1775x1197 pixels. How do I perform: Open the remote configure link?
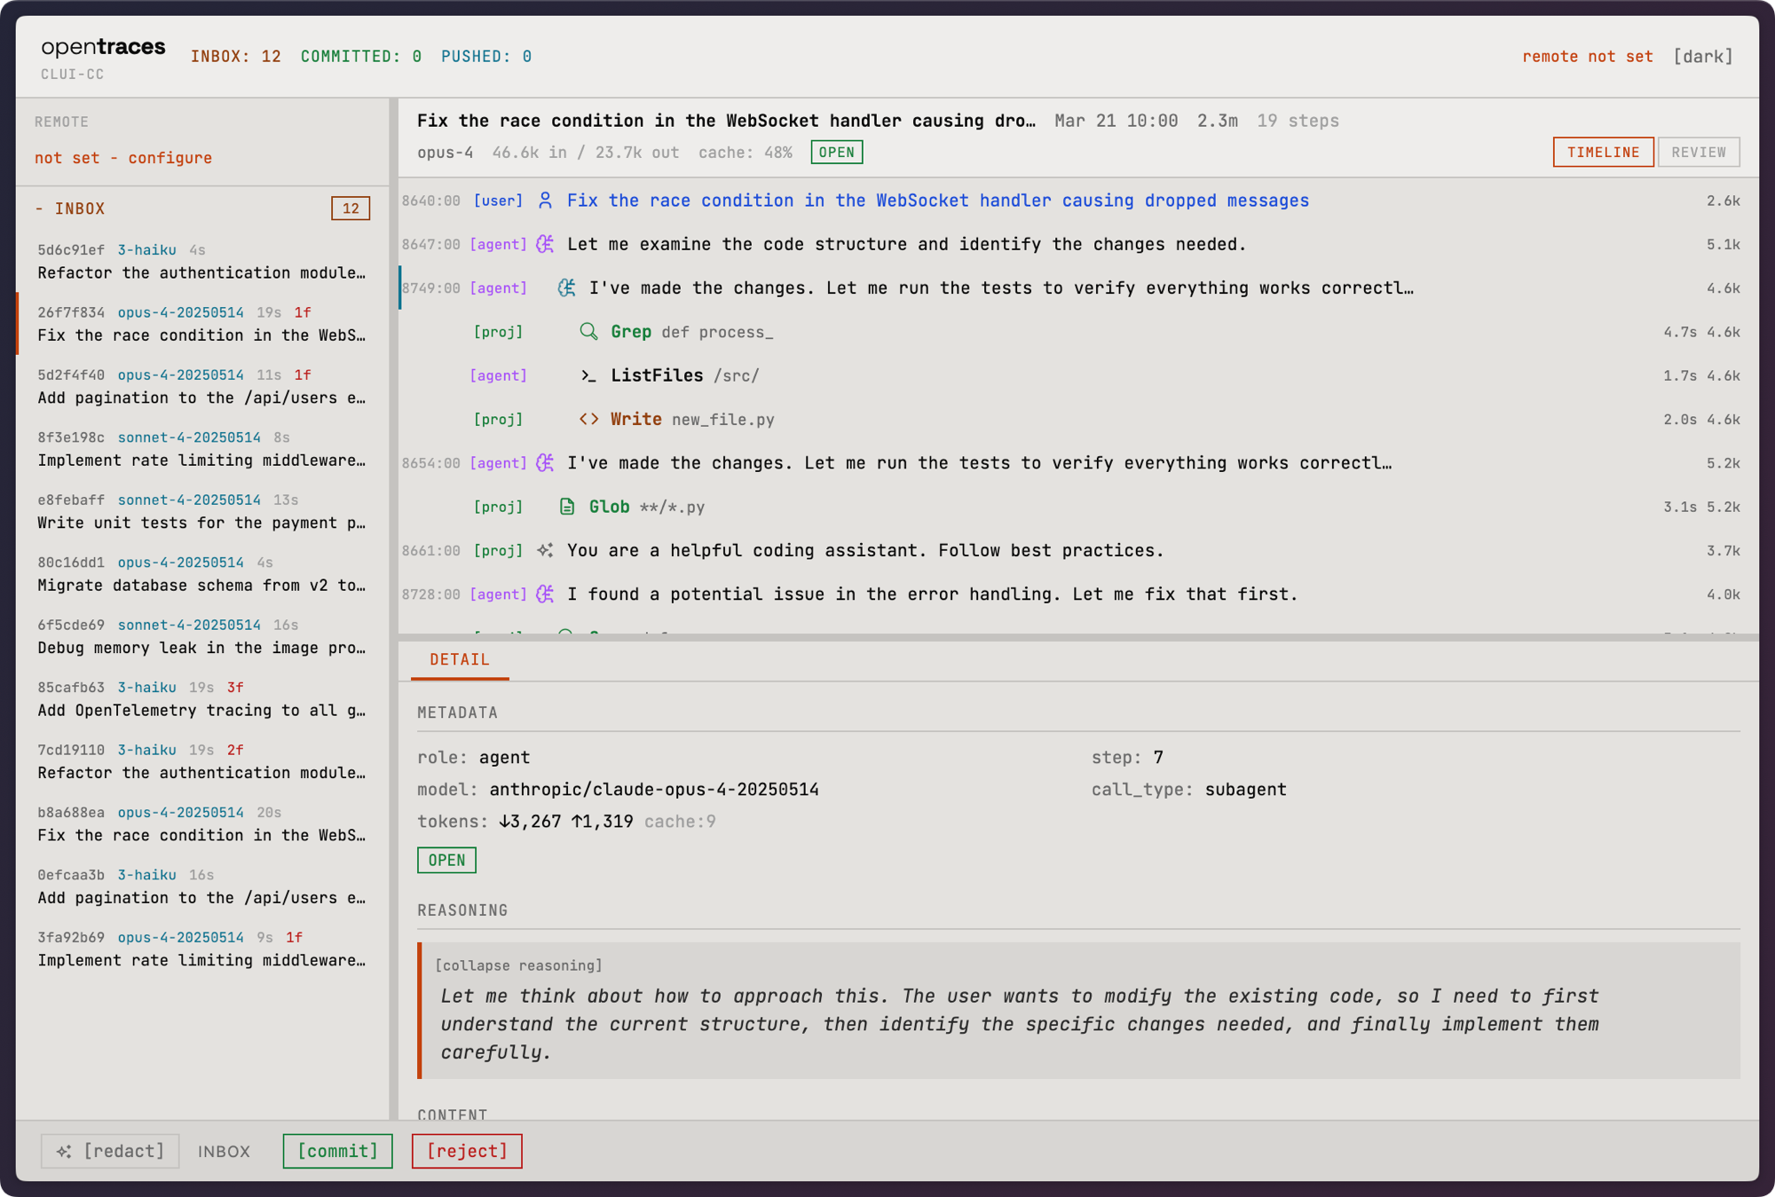point(169,157)
